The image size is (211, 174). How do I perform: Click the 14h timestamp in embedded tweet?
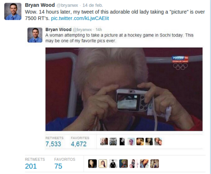point(99,30)
